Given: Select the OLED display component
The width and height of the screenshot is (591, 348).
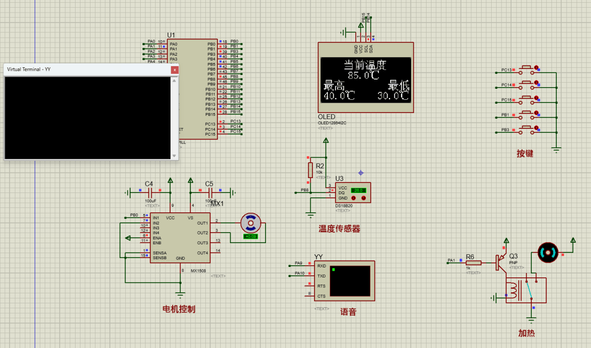Looking at the screenshot, I should click(x=365, y=78).
